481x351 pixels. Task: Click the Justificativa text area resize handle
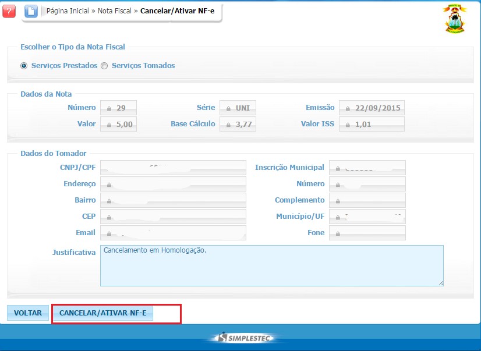440,283
